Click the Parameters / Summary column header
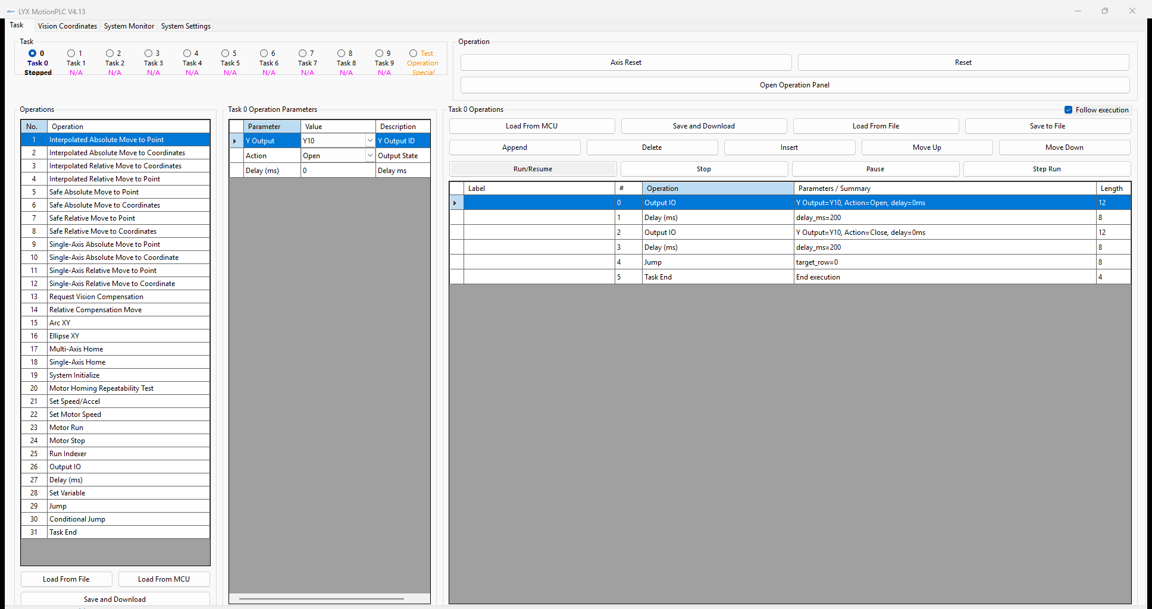This screenshot has height=609, width=1152. click(x=945, y=189)
